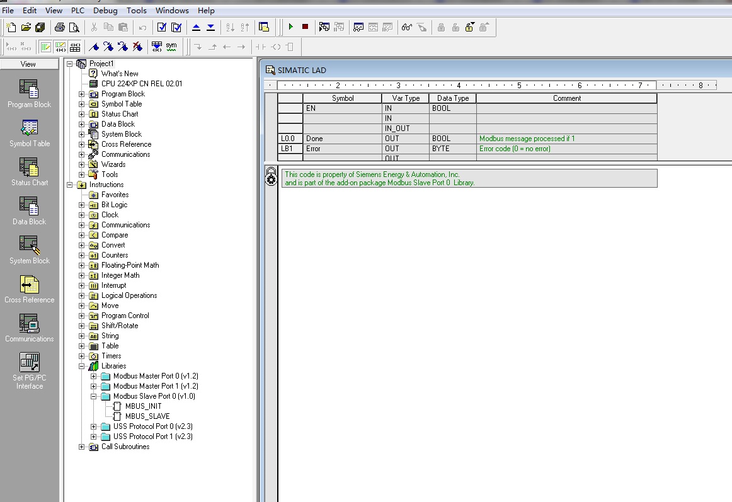Viewport: 732px width, 502px height.
Task: Click the Save Project toolbar icon
Action: (40, 28)
